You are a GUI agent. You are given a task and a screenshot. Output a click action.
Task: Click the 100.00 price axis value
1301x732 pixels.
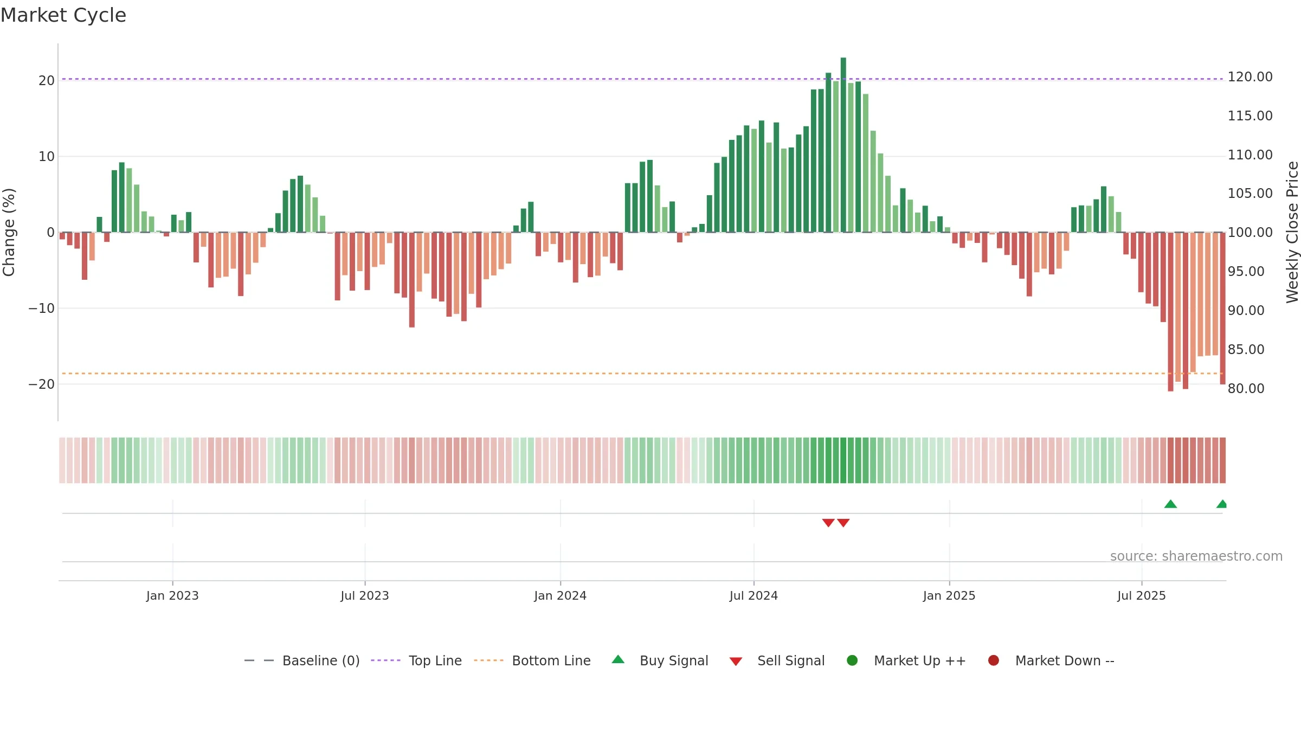pos(1250,233)
